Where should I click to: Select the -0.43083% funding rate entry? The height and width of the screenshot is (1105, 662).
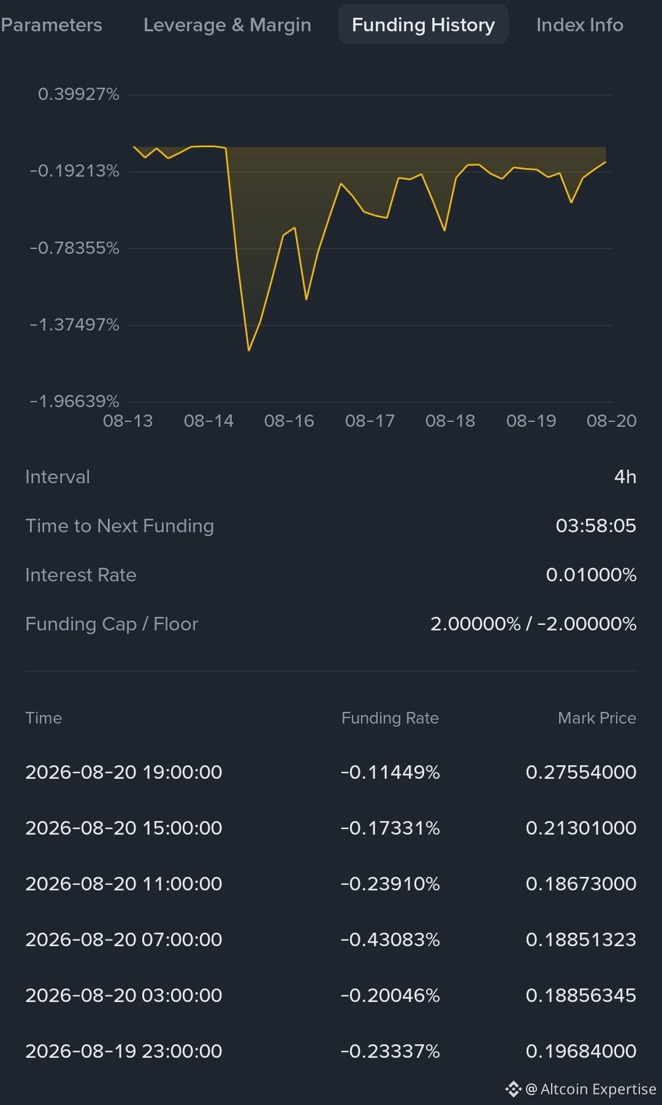[390, 939]
